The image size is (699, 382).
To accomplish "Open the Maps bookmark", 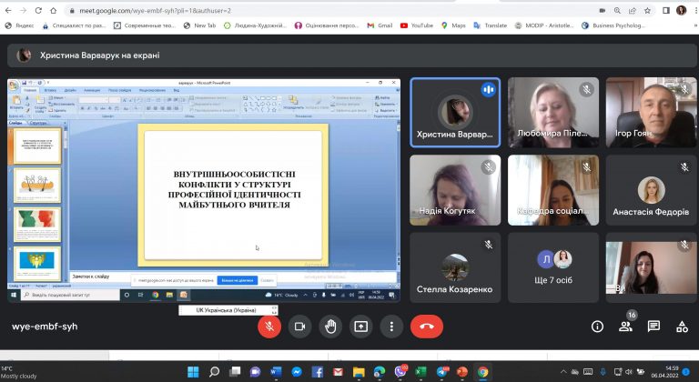I will pyautogui.click(x=453, y=25).
